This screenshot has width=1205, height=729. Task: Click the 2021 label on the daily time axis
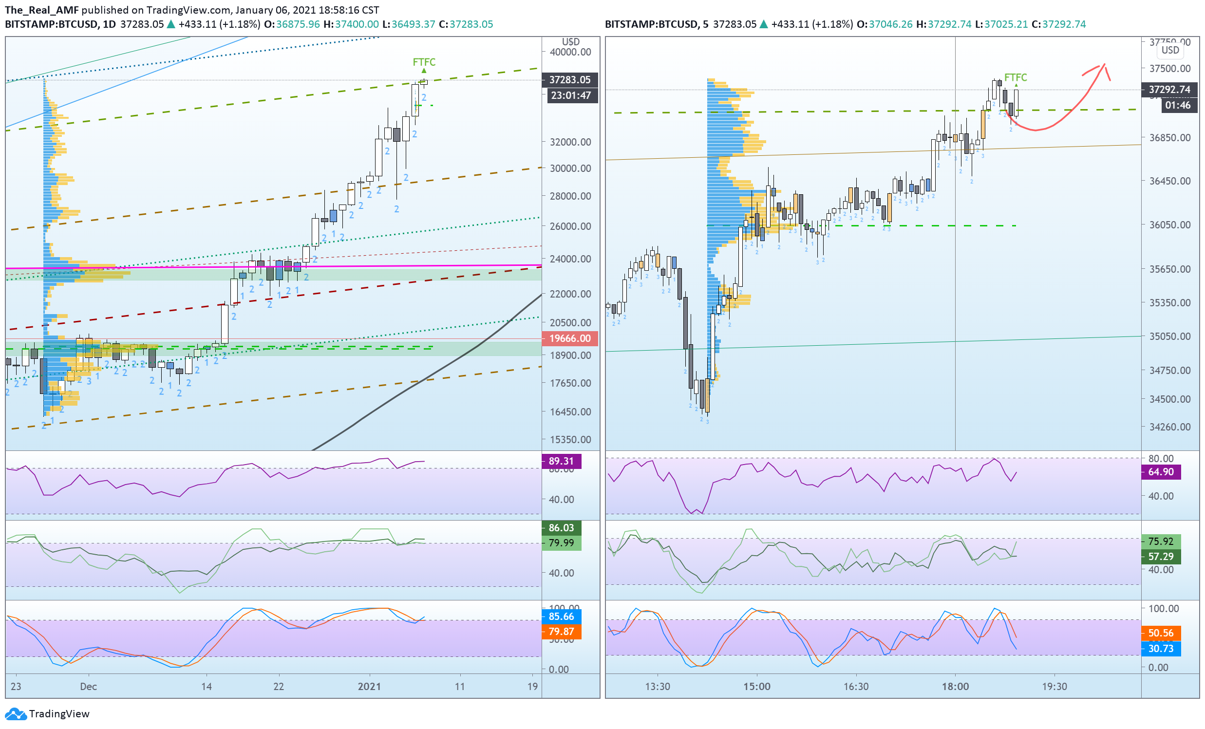(x=369, y=687)
